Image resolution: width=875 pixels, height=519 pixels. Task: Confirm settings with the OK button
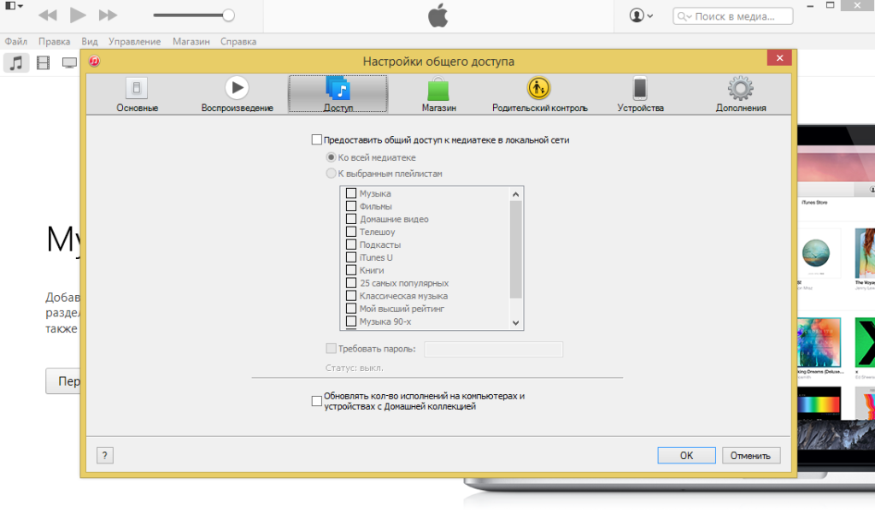click(x=686, y=456)
